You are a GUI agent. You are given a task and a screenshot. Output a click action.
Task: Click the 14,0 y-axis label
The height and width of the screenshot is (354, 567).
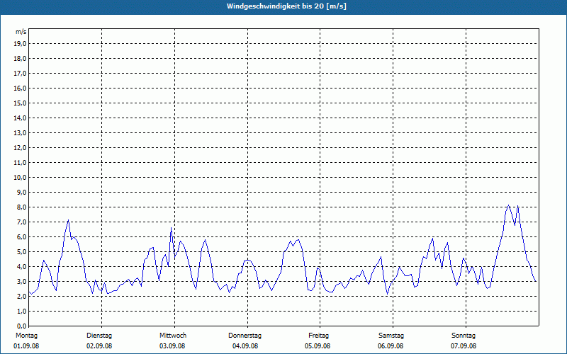point(20,118)
